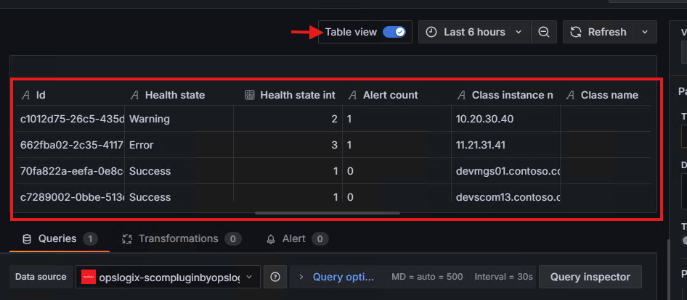This screenshot has height=300, width=687.
Task: Click the table horizontal scrollbar
Action: coord(328,213)
